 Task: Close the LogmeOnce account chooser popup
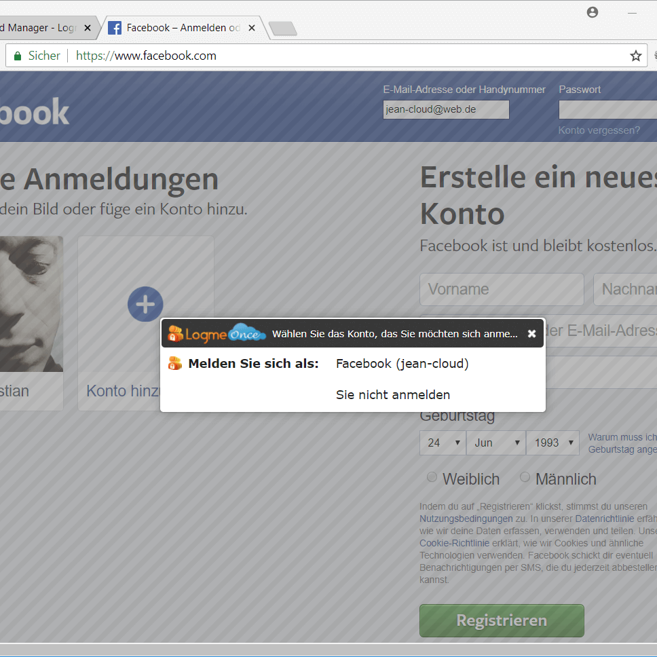click(x=531, y=333)
